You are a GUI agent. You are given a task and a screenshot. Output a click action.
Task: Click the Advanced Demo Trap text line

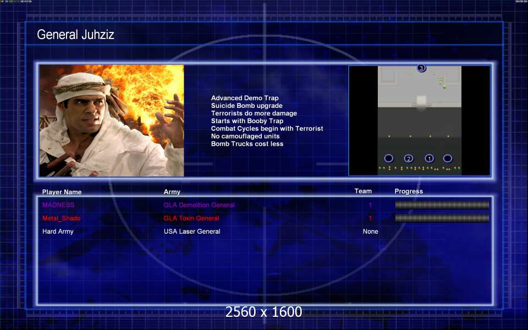(245, 98)
